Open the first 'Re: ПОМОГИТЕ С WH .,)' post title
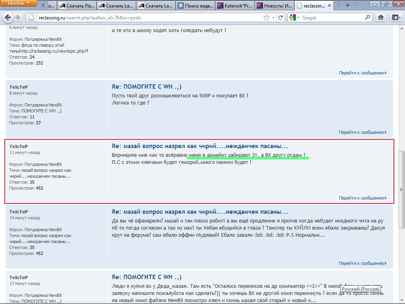Viewport: 405px width, 304px height. (147, 87)
